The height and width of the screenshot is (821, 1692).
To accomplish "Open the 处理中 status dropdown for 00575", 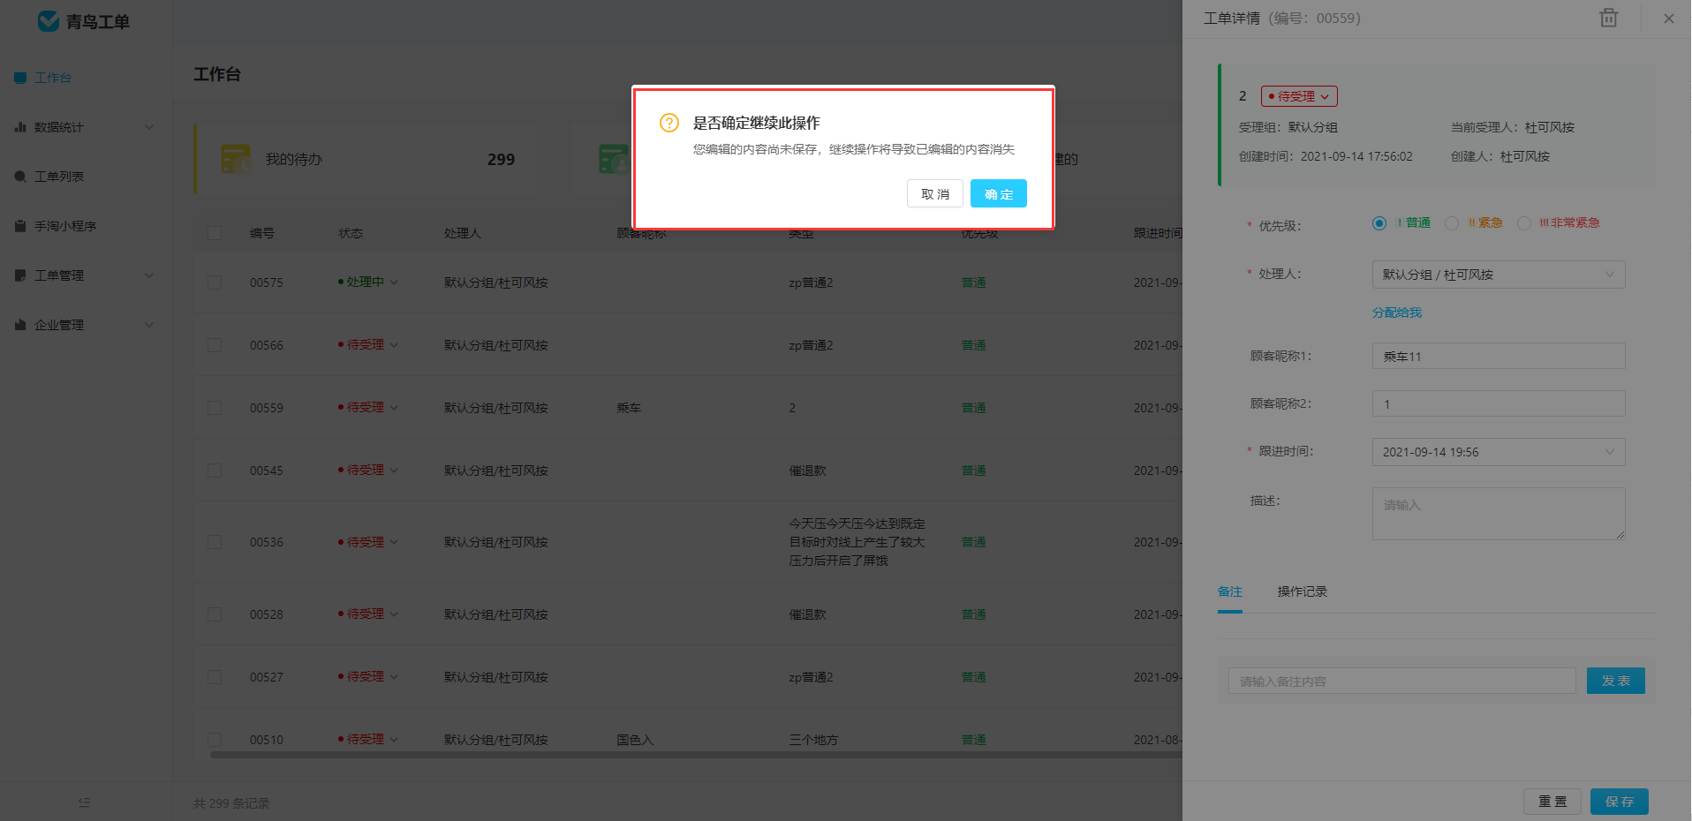I will [368, 282].
